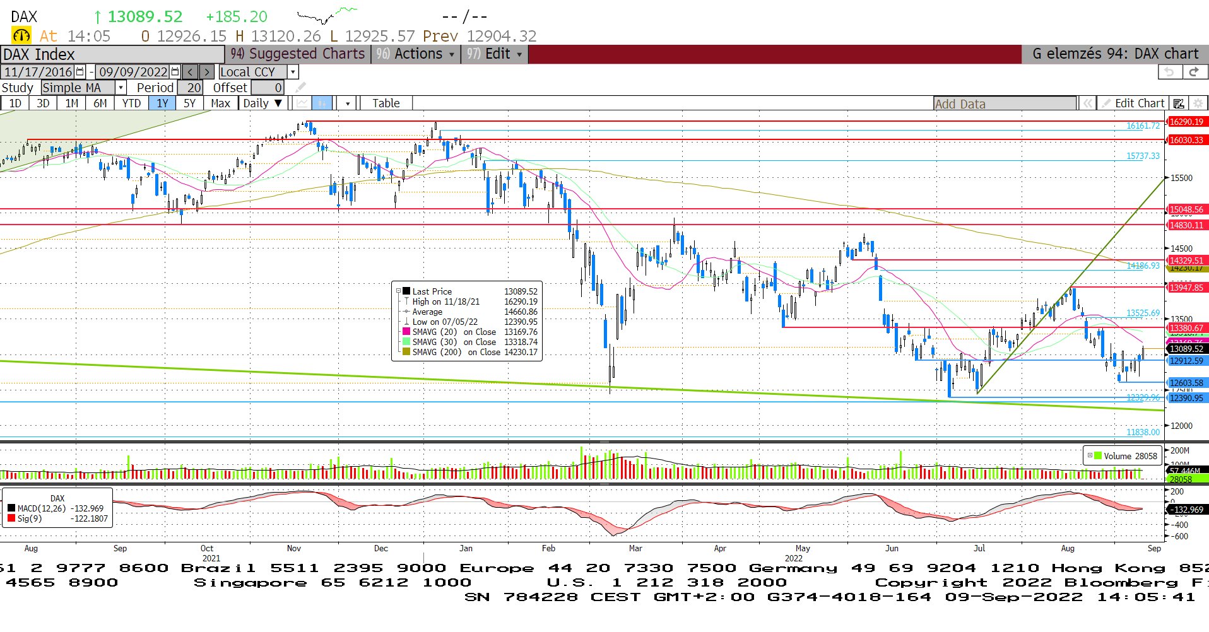The height and width of the screenshot is (632, 1209).
Task: Open the Actions menu
Action: click(416, 54)
